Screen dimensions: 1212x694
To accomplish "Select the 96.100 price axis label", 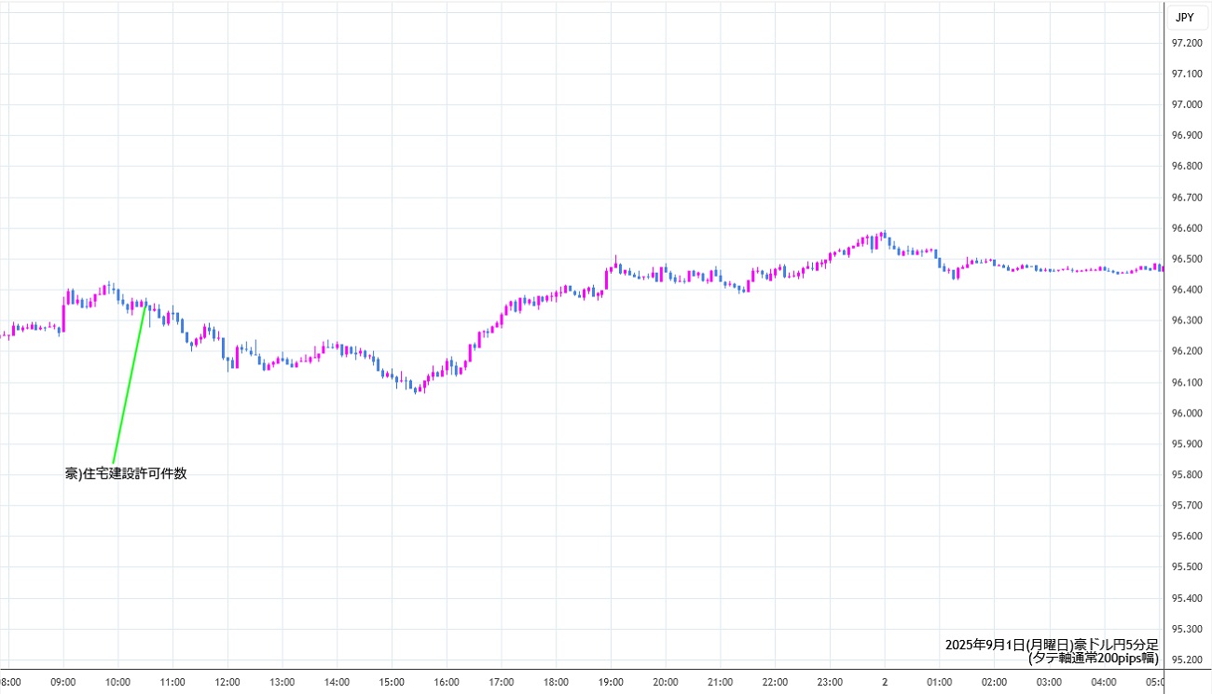I will pyautogui.click(x=1186, y=382).
